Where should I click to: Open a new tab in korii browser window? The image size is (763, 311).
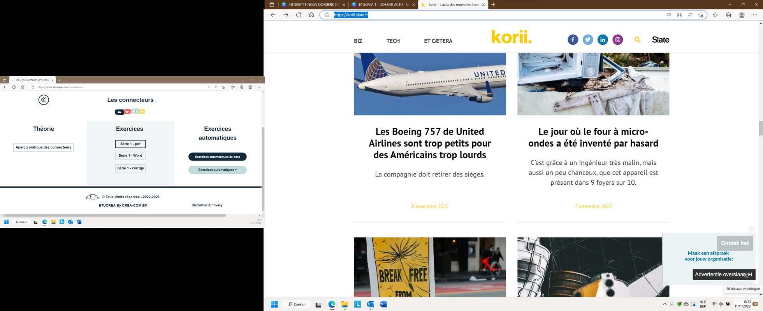[x=493, y=5]
